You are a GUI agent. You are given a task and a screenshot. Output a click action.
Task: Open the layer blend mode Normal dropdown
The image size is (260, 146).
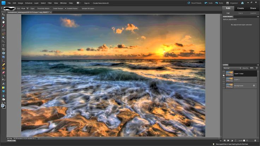[231, 68]
